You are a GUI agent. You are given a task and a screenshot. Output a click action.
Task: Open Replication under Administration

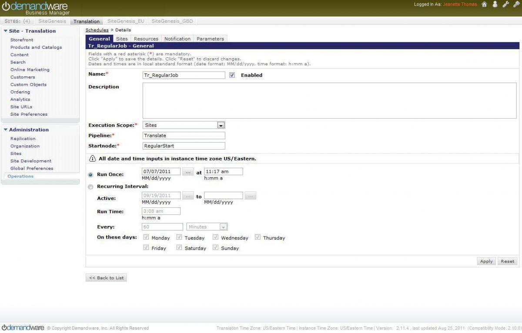(23, 138)
